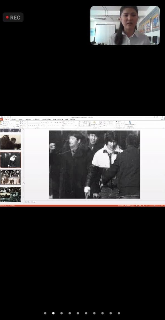Open the Select dropdown in the Editing group
Screen dimensions: 165x320
tap(119, 126)
